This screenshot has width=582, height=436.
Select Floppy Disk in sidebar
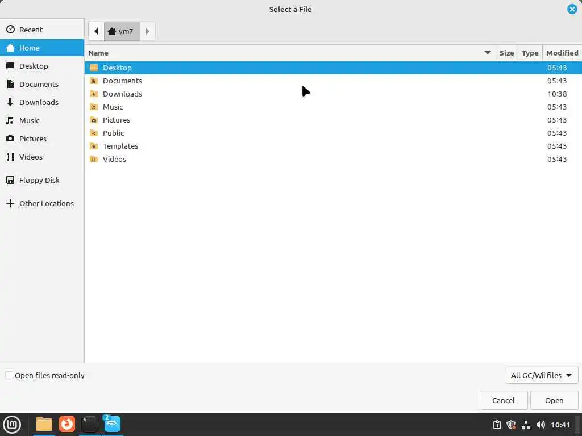pyautogui.click(x=42, y=180)
